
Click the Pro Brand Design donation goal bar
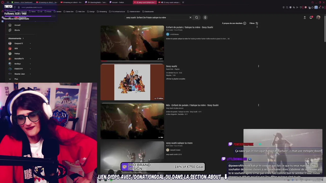[163, 167]
